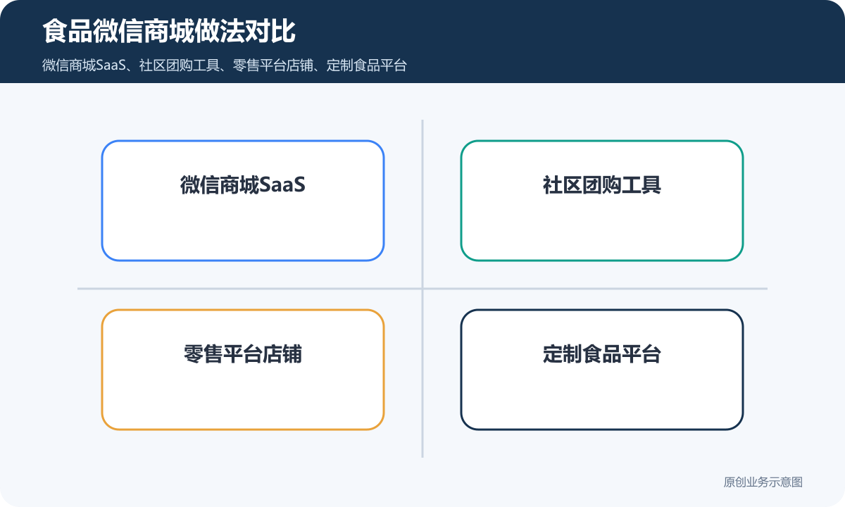Select the 零售平台店铺 card heading text
The image size is (845, 507).
click(243, 354)
